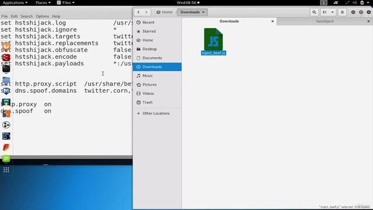Open the green chat icon in dock
373x210 pixels.
pos(6,159)
